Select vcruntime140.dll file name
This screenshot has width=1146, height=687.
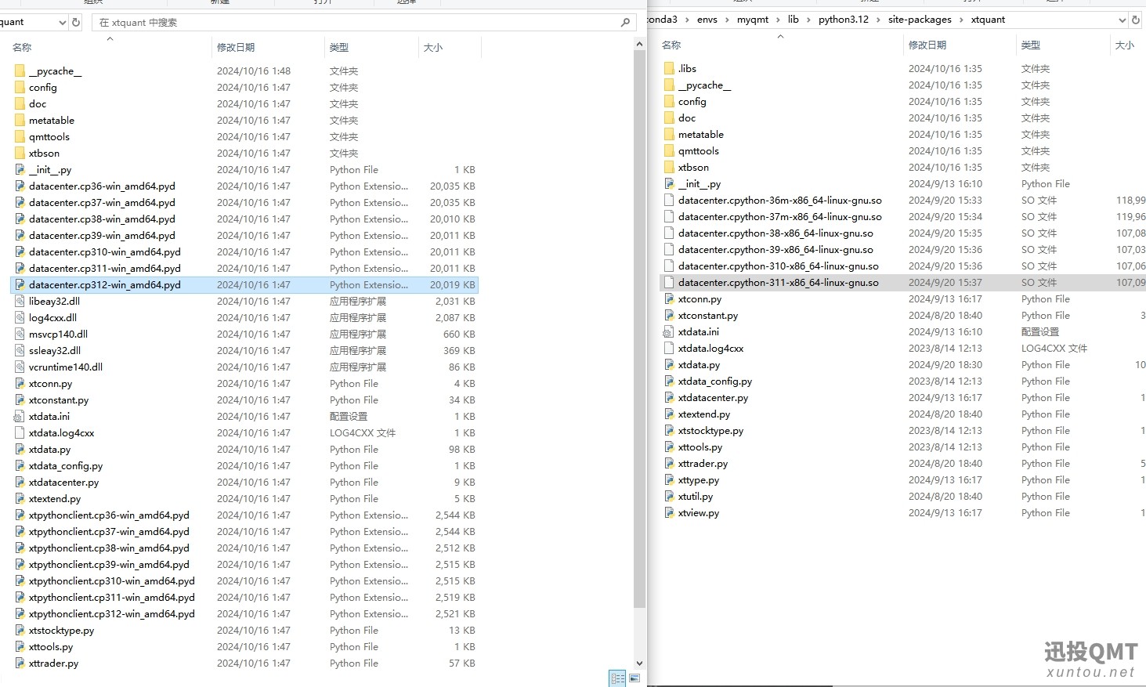[66, 367]
